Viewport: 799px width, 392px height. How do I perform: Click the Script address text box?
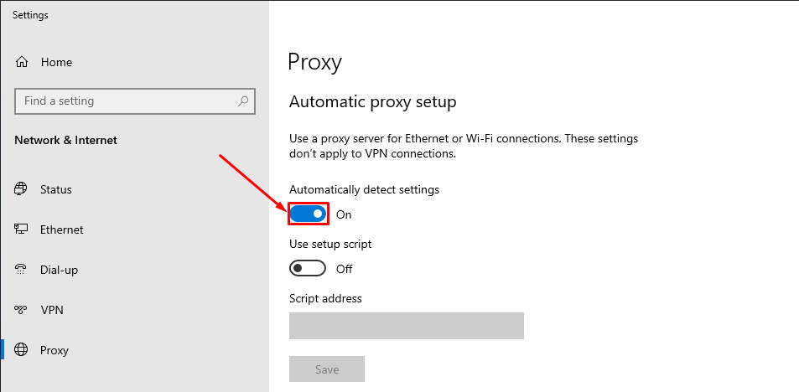(x=406, y=326)
